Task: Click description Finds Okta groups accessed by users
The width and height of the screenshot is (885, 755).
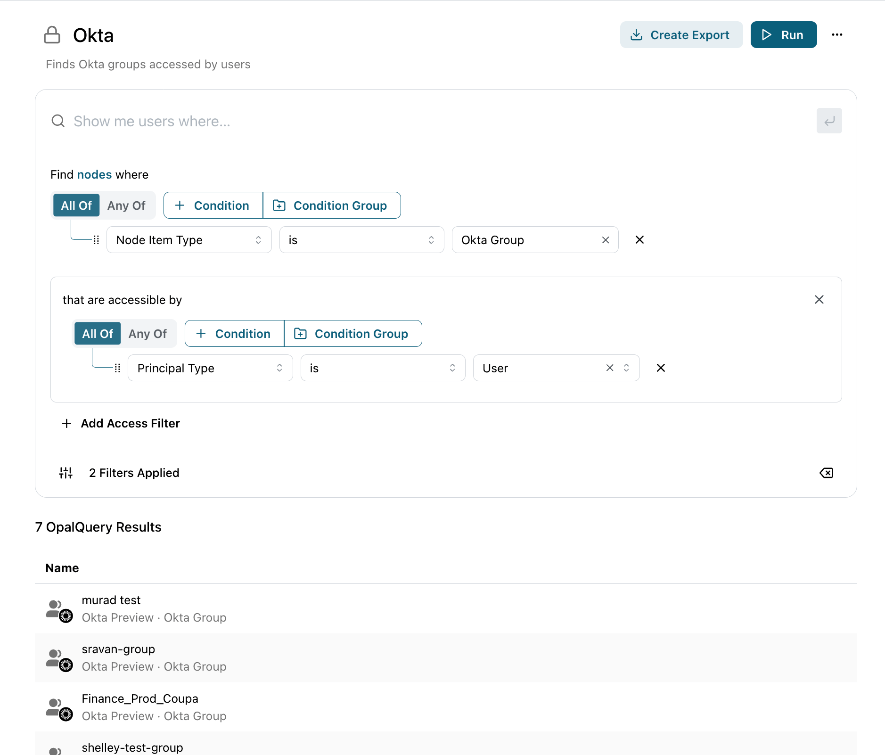Action: click(148, 65)
